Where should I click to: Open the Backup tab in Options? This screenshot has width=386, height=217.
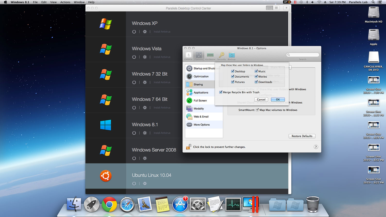232,56
